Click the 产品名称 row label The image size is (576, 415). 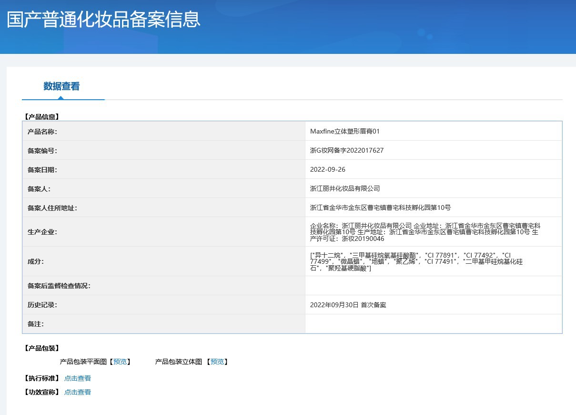pos(42,131)
